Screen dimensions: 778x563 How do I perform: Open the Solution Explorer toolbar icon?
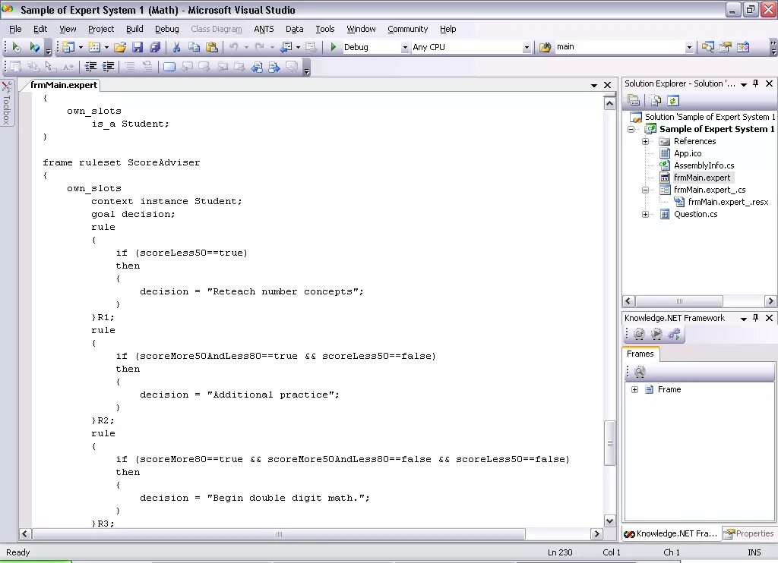point(708,47)
